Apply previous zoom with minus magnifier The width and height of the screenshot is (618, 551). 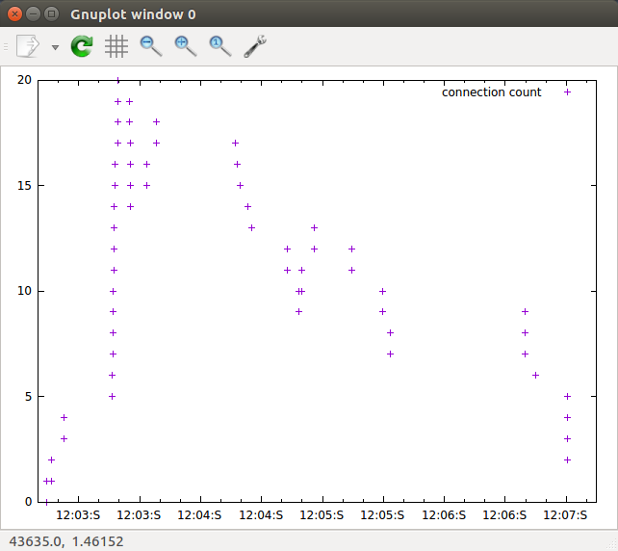tap(150, 45)
